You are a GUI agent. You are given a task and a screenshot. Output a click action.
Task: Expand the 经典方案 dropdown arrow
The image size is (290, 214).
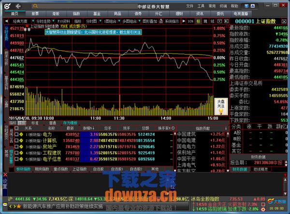pyautogui.click(x=33, y=21)
